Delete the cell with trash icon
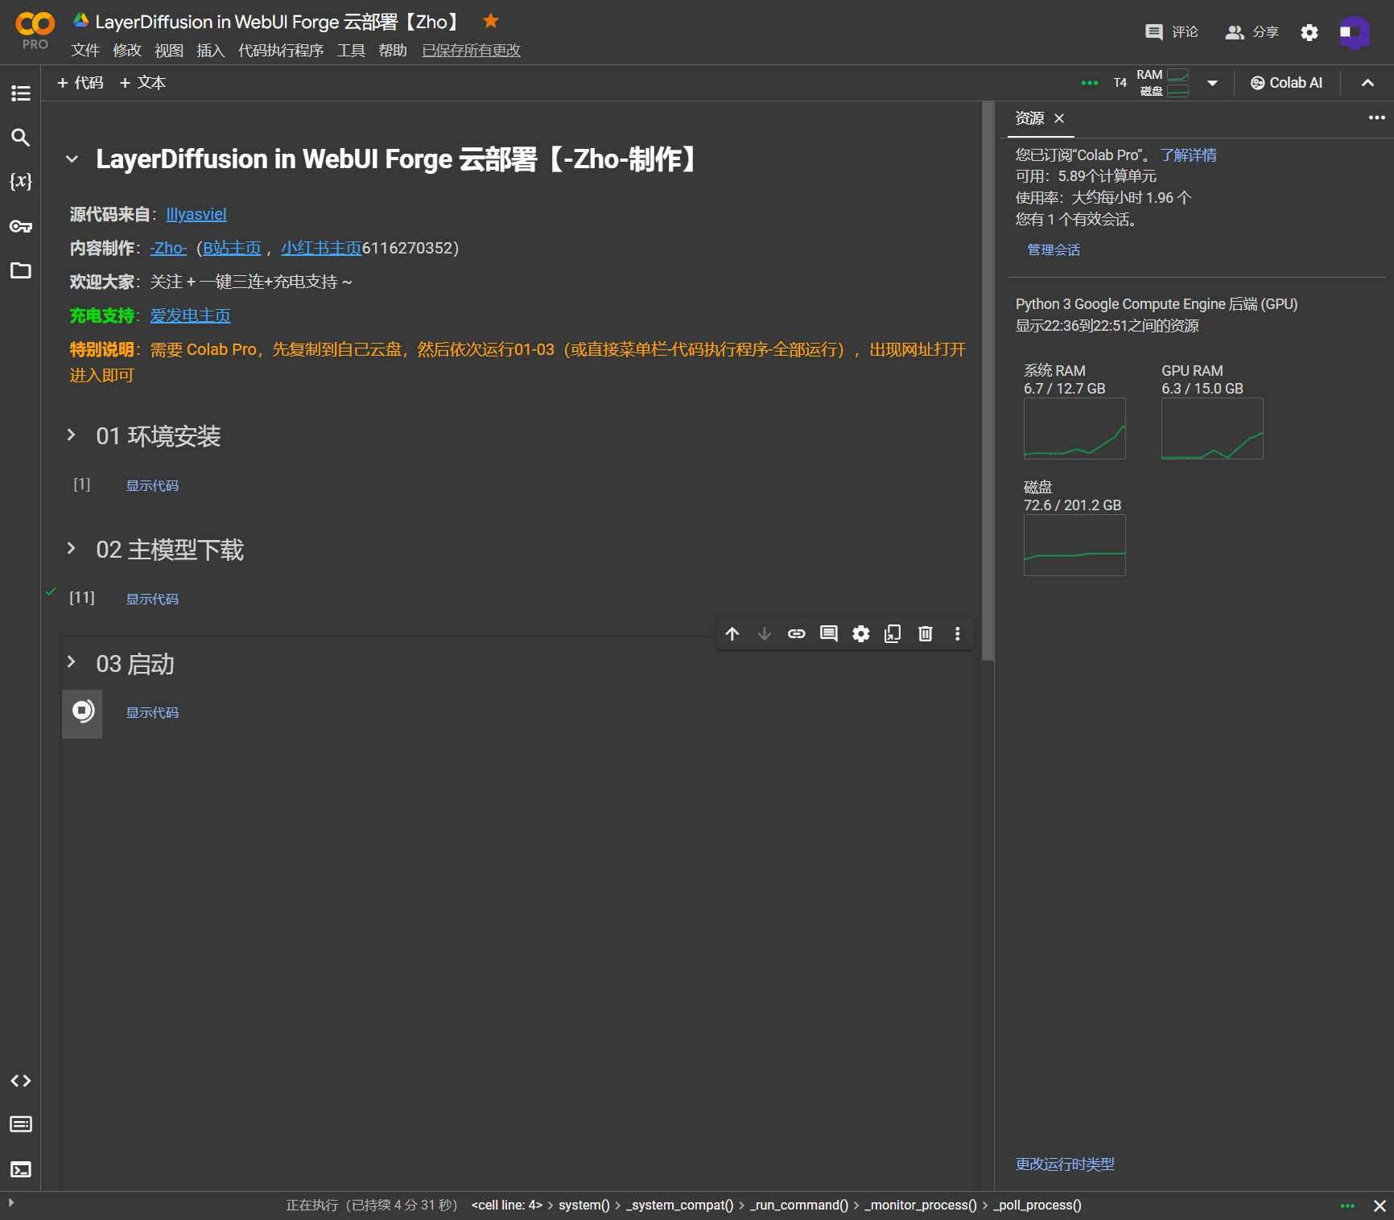The width and height of the screenshot is (1394, 1220). point(926,634)
